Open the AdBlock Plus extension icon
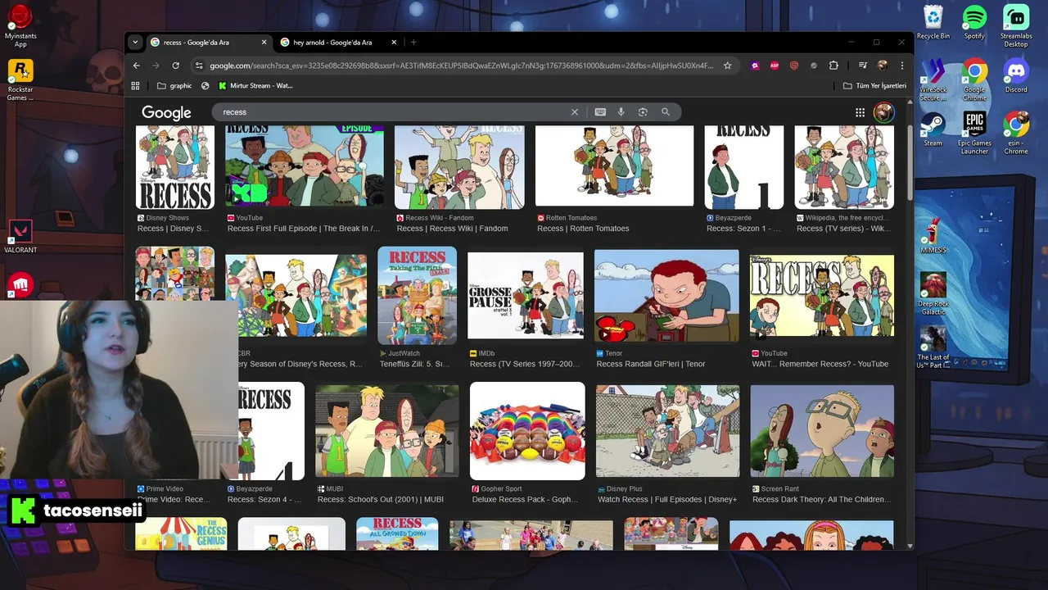The image size is (1048, 590). [775, 66]
